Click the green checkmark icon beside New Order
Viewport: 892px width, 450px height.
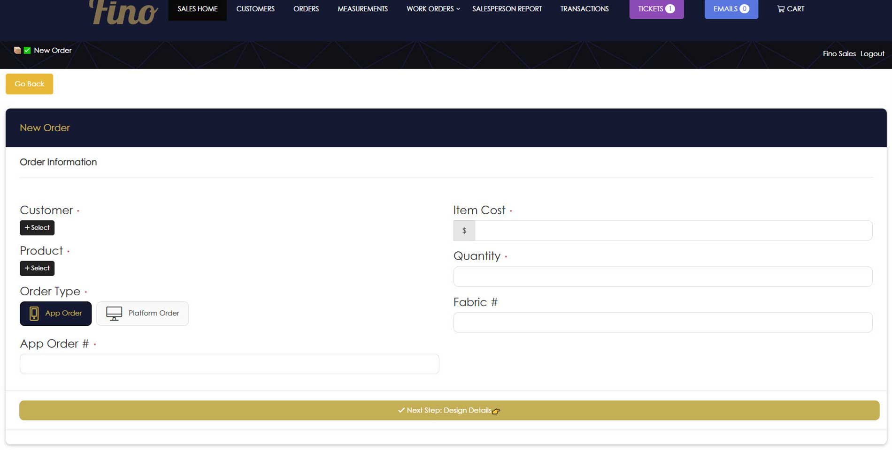(27, 50)
